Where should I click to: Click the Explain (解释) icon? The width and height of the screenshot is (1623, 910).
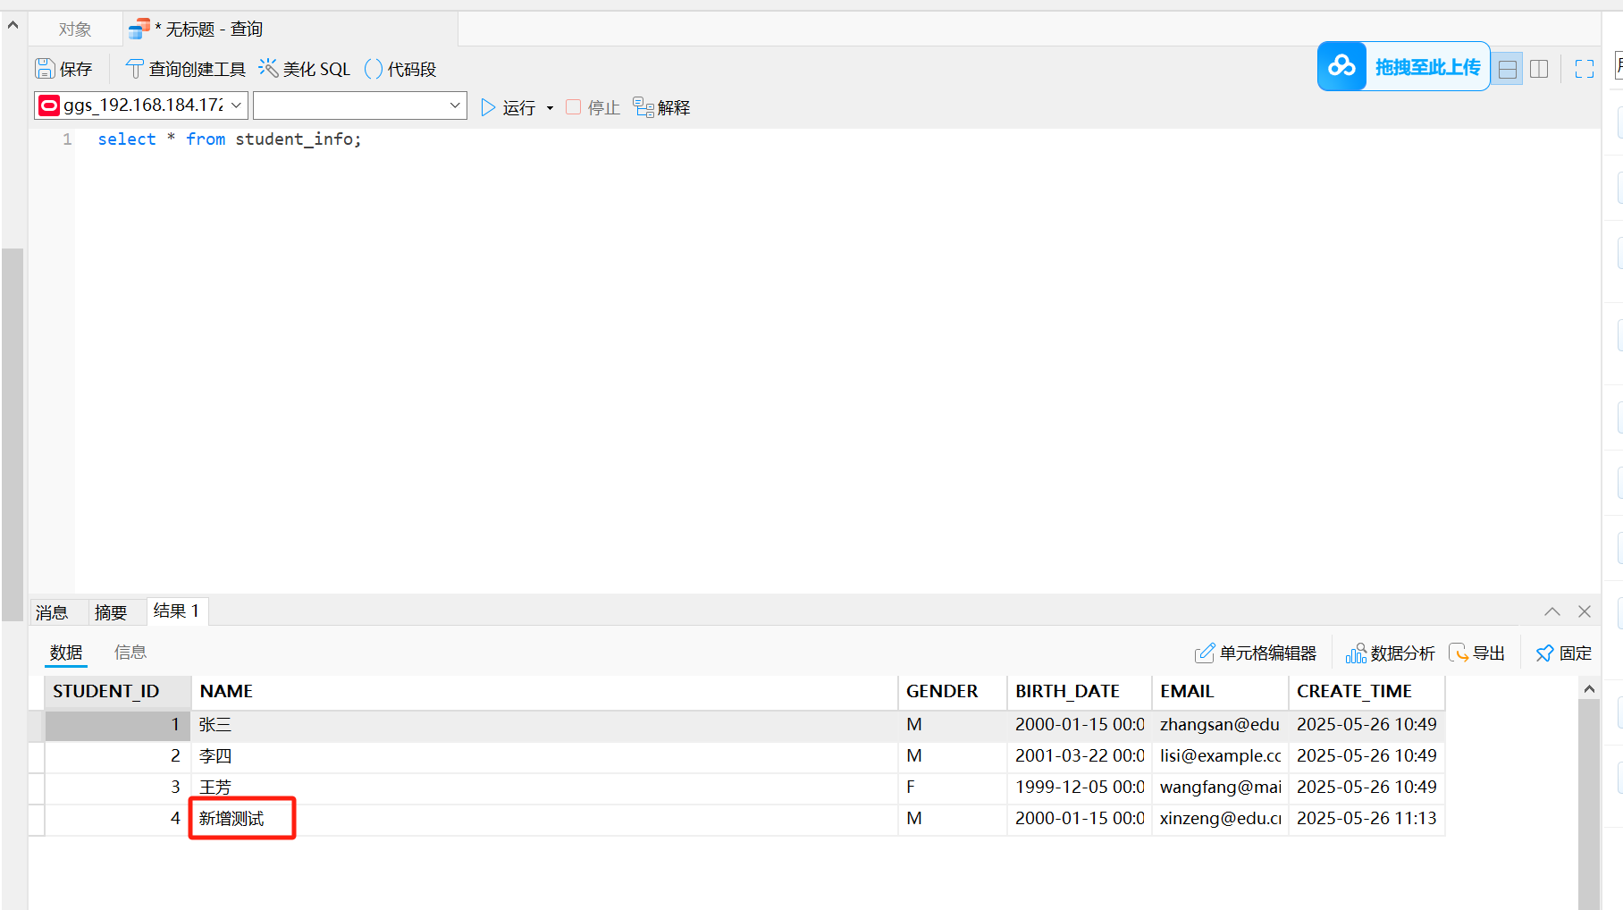(x=643, y=107)
